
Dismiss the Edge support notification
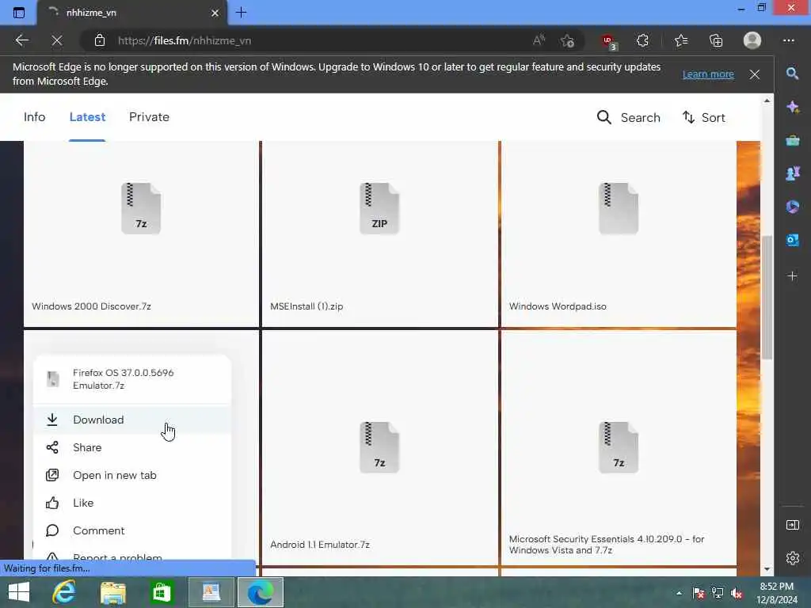point(755,74)
